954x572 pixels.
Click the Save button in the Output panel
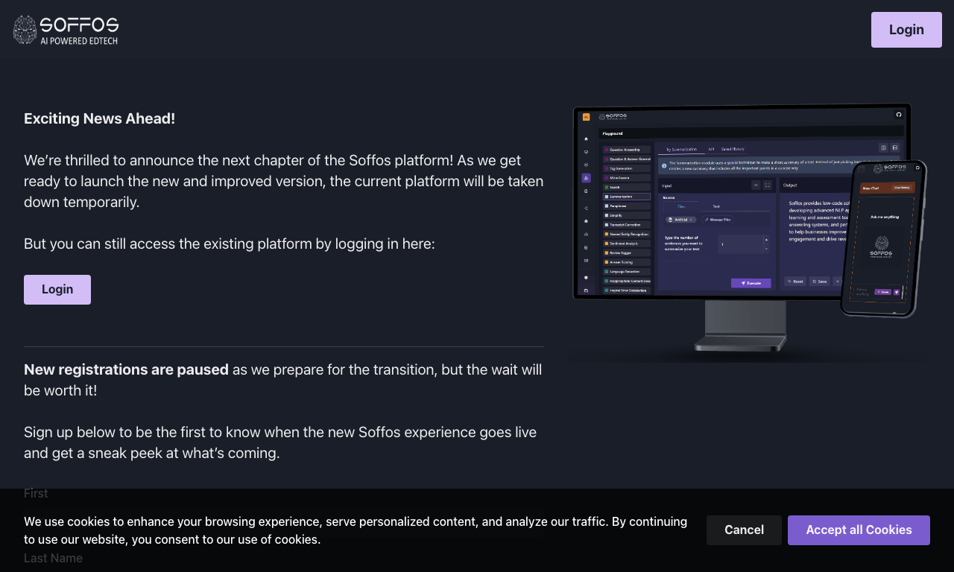(x=819, y=282)
